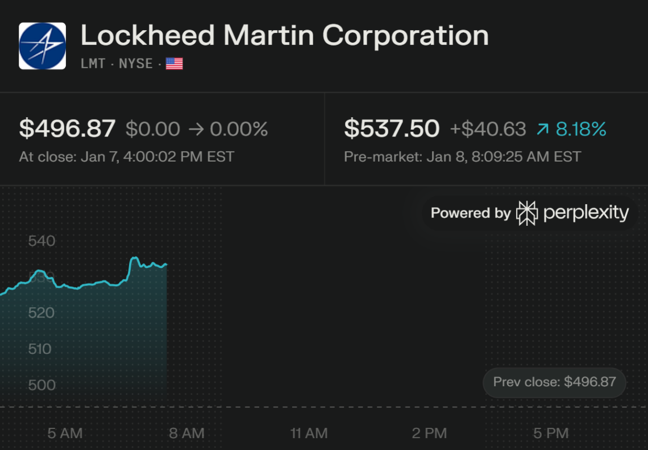
Task: Click the Perplexity logo icon
Action: (526, 213)
